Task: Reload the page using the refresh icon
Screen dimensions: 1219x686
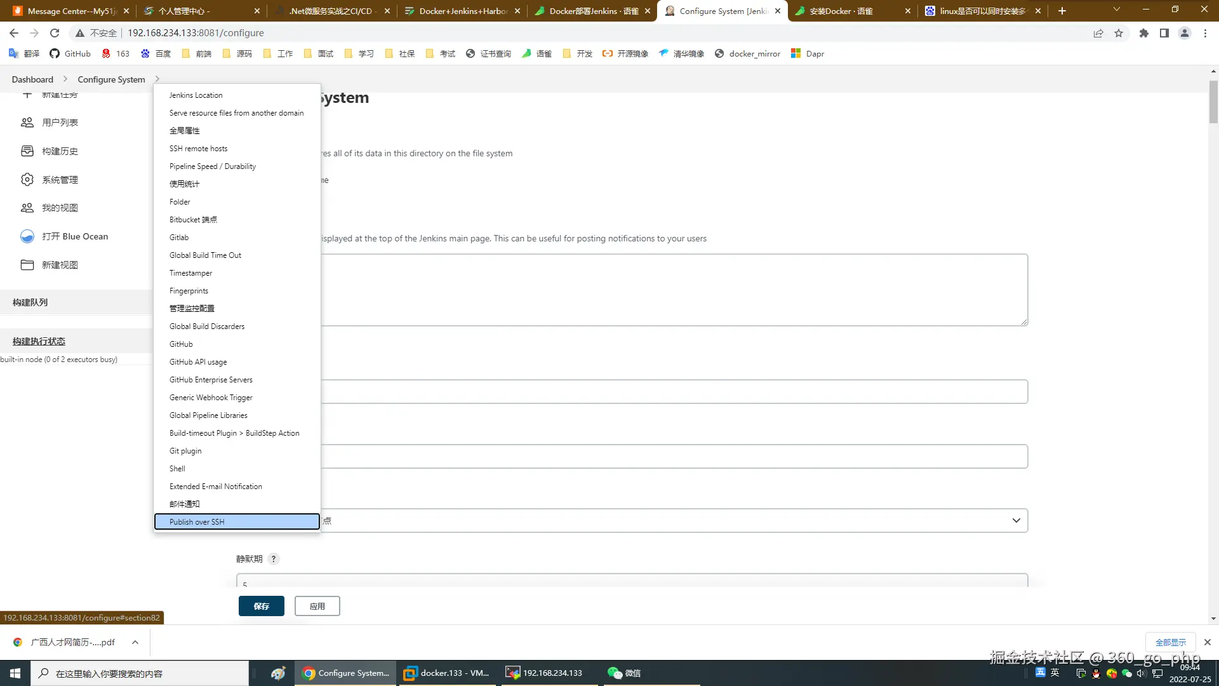Action: pyautogui.click(x=55, y=33)
